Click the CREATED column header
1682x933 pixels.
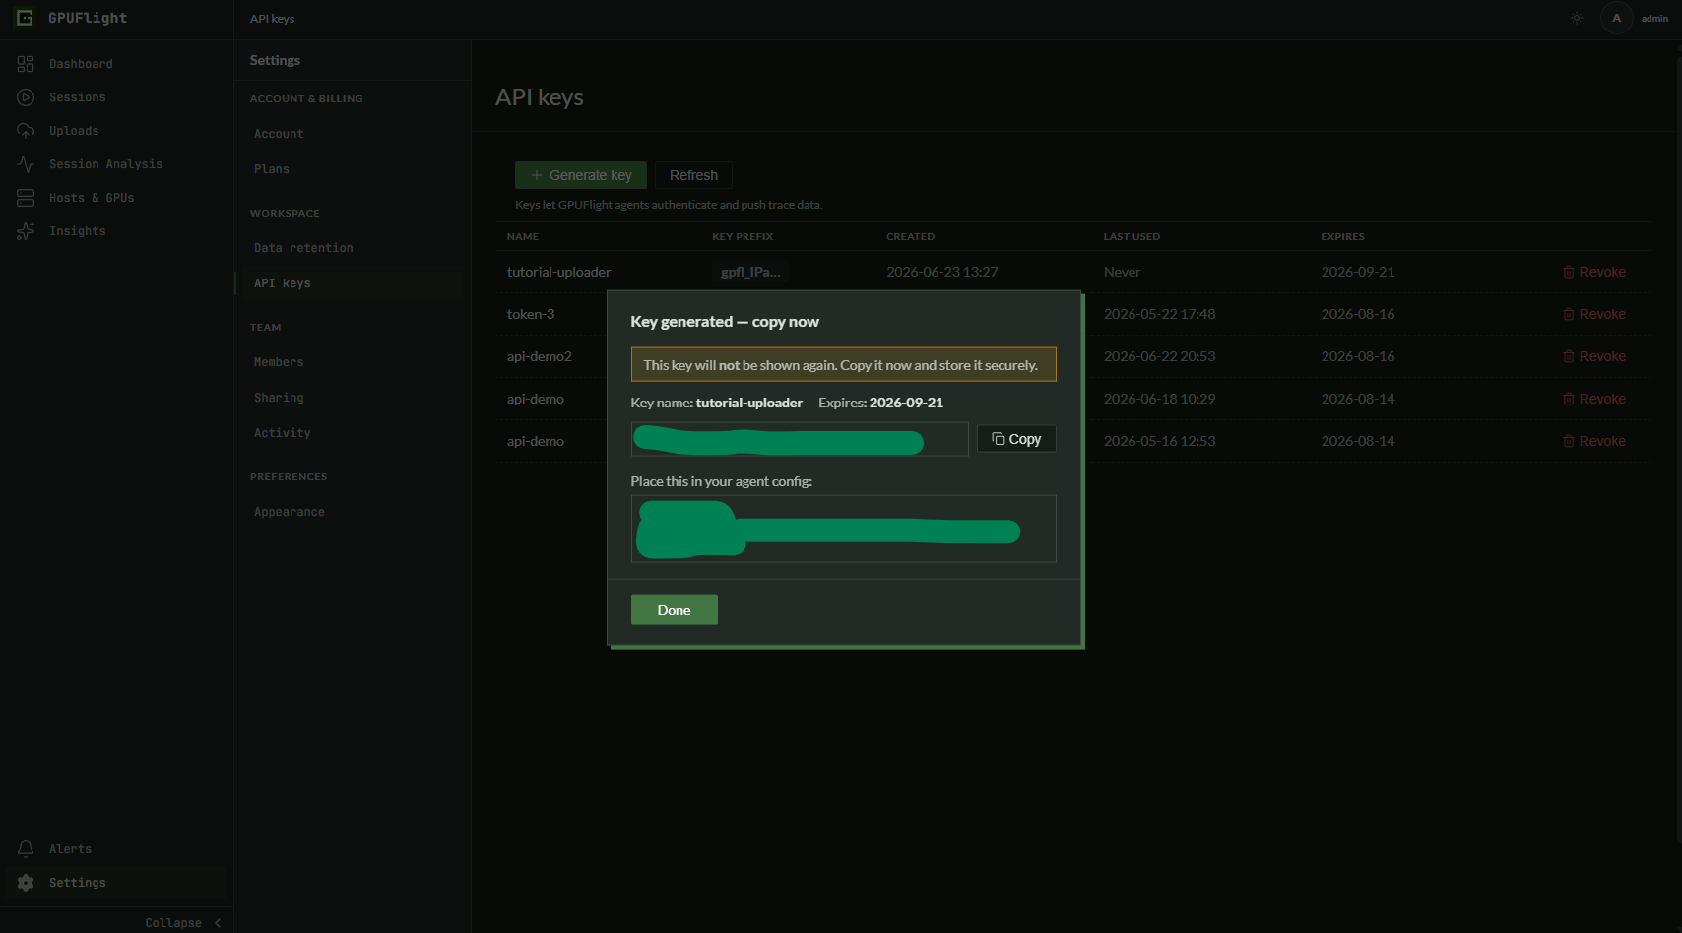pos(911,237)
